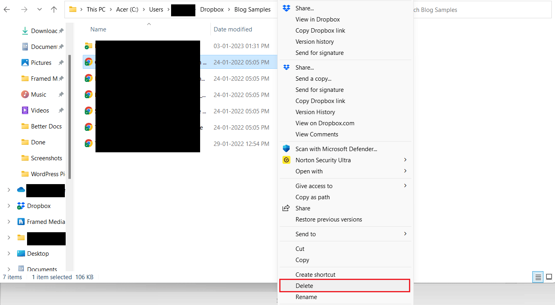
Task: Click Blog Samples breadcrumb
Action: [x=252, y=10]
